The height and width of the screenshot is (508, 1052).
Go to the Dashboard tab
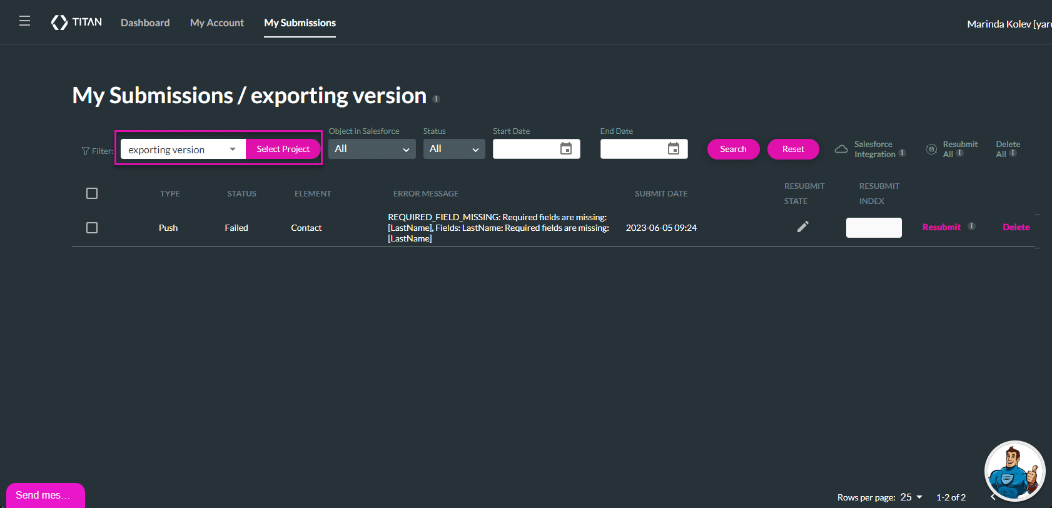145,23
